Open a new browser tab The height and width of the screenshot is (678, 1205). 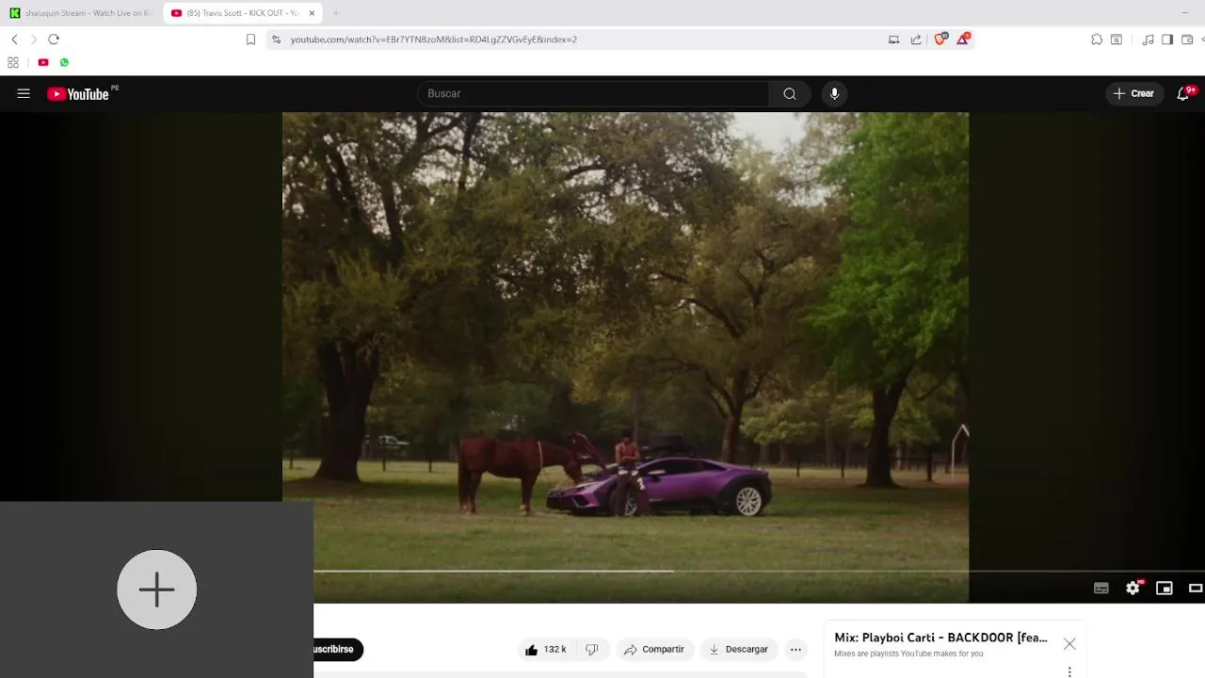(336, 13)
